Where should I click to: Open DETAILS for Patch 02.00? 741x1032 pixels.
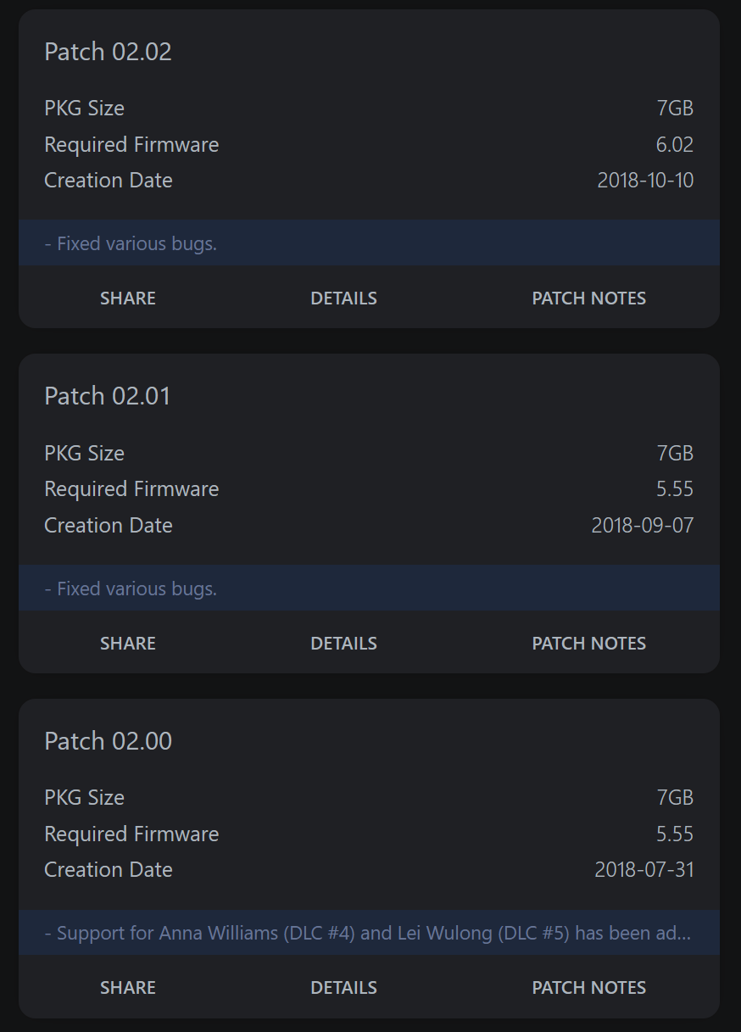tap(343, 988)
